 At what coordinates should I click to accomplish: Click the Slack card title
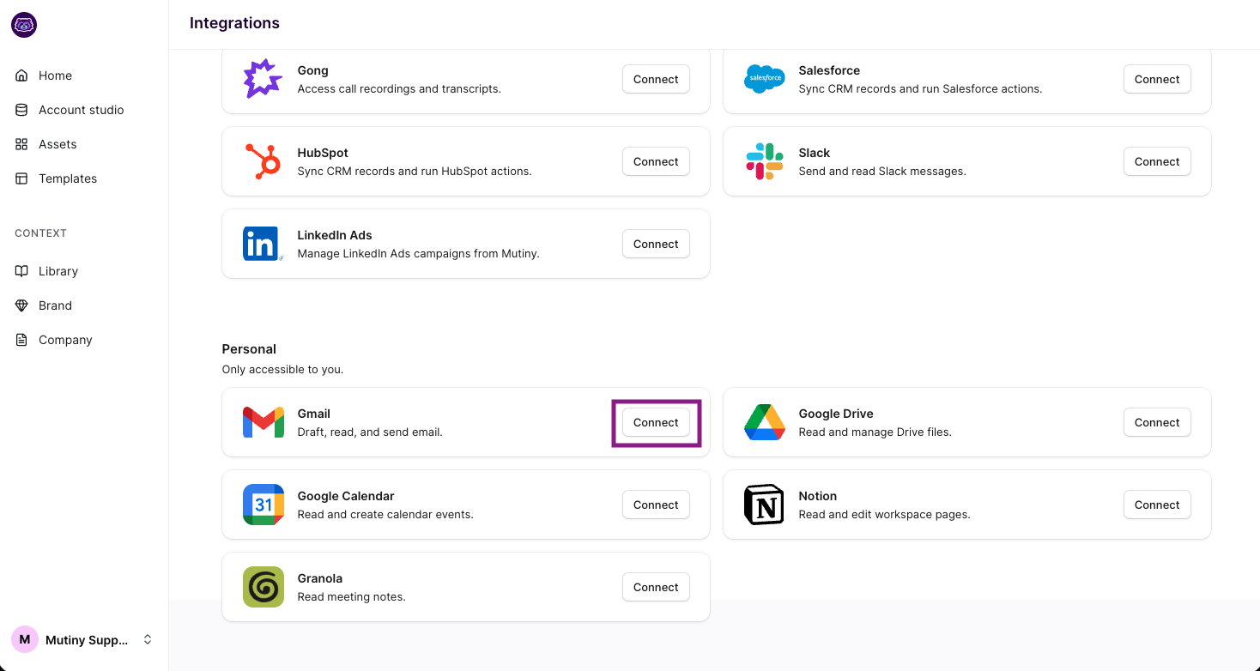[x=815, y=153]
